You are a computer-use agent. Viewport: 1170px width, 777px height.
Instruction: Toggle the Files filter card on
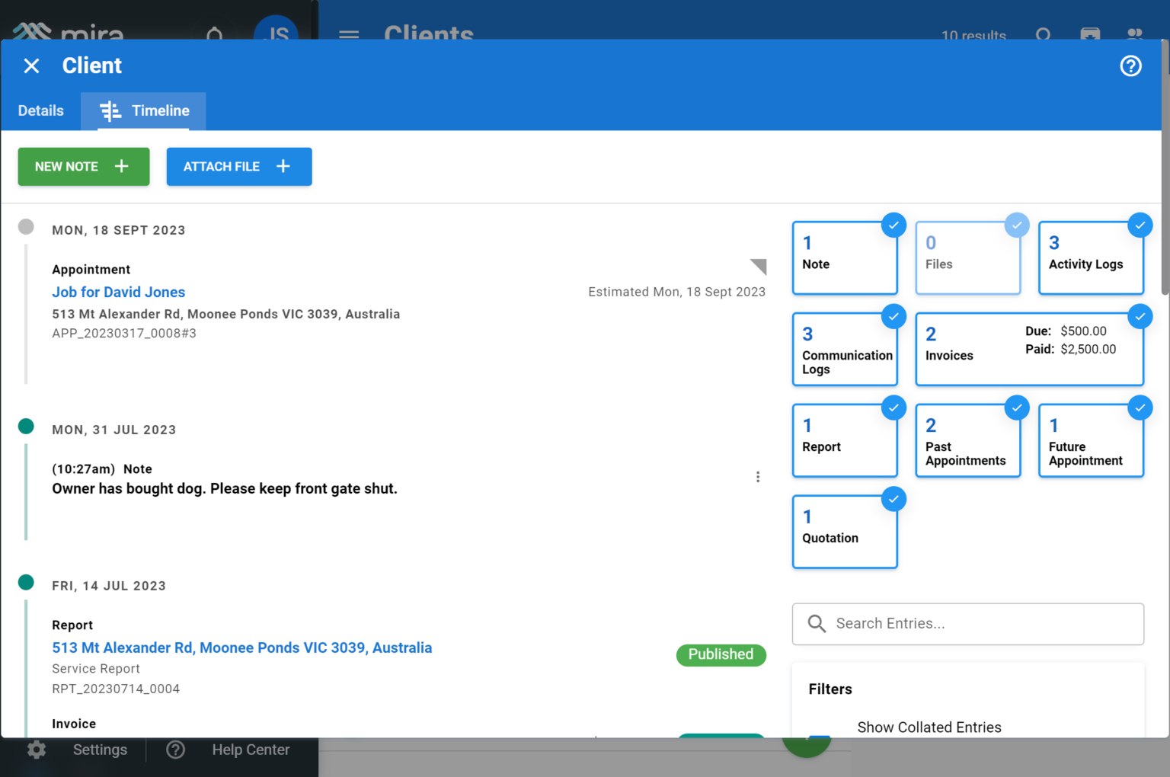point(967,257)
